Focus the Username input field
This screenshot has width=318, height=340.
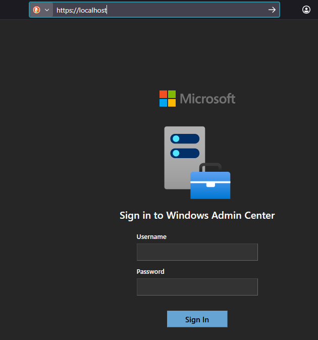click(197, 252)
